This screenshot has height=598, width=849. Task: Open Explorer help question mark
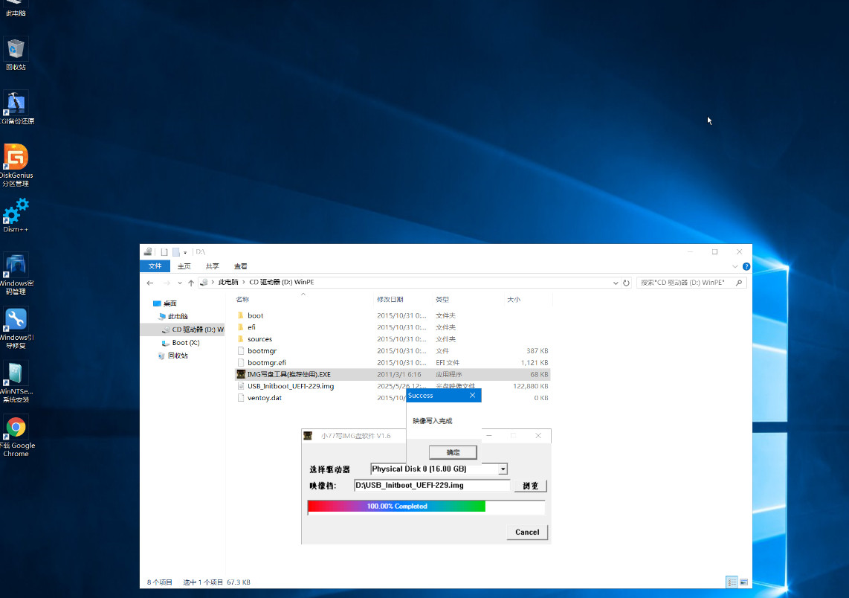tap(746, 266)
